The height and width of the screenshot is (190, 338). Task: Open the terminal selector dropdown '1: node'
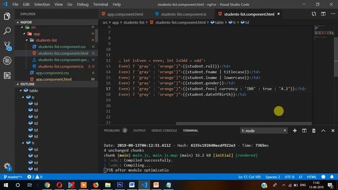point(264,131)
